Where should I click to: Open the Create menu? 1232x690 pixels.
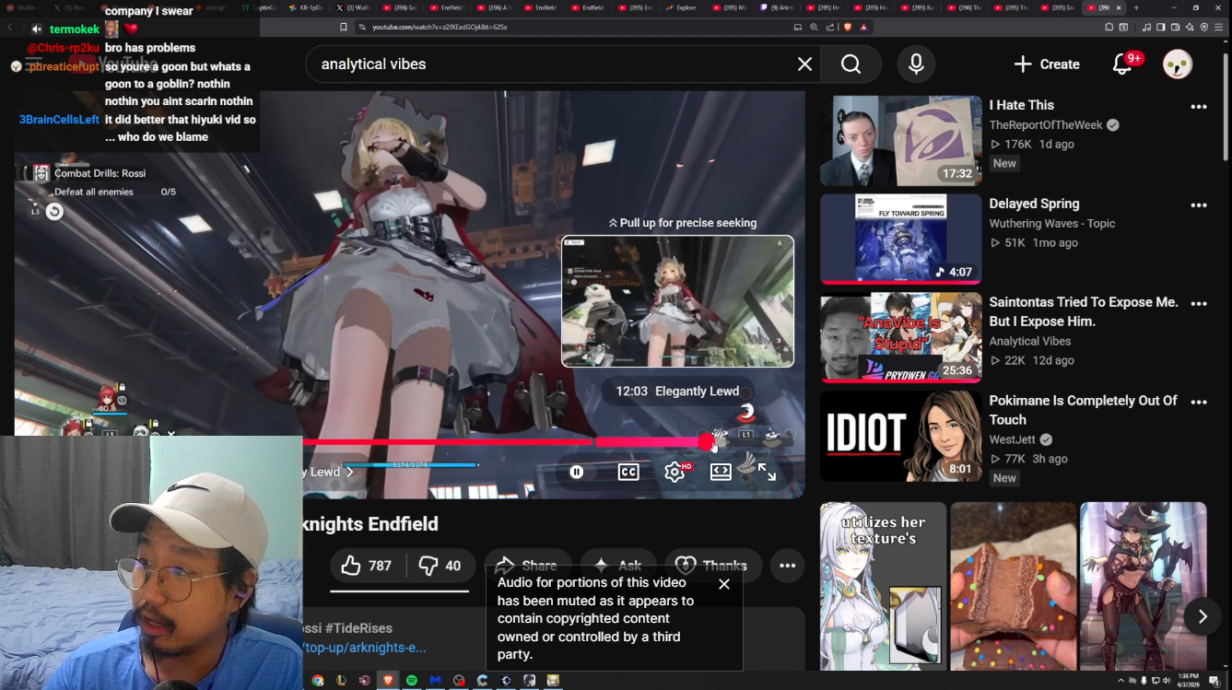pos(1047,64)
